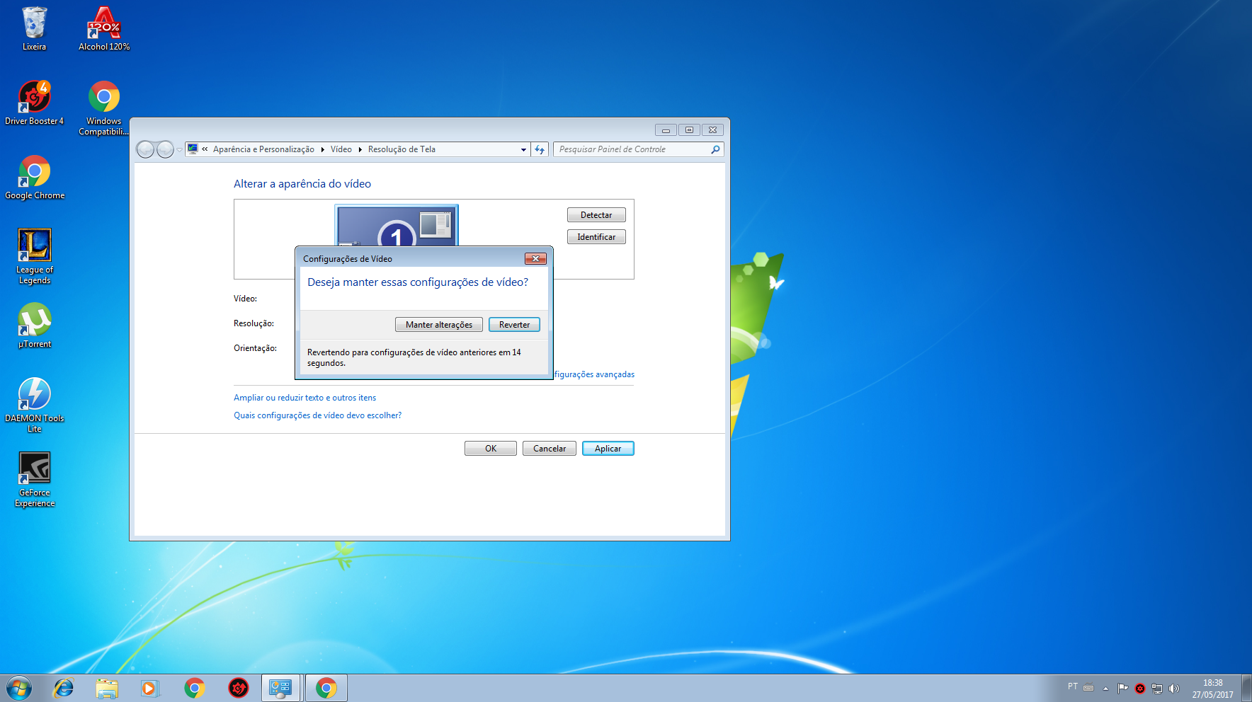Click Cancelar button

tap(550, 449)
